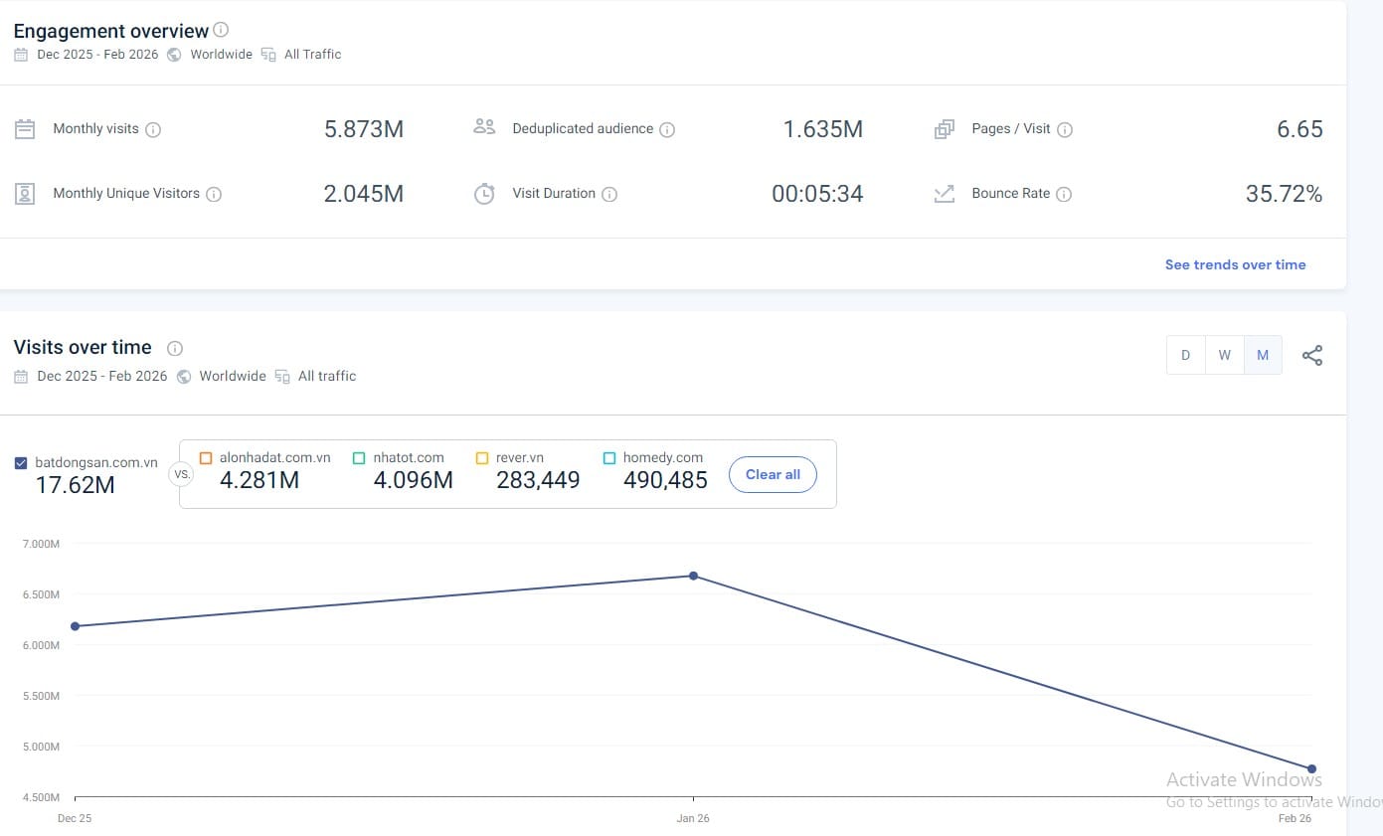Click info icon beside Bounce Rate
This screenshot has width=1383, height=836.
pos(1064,194)
